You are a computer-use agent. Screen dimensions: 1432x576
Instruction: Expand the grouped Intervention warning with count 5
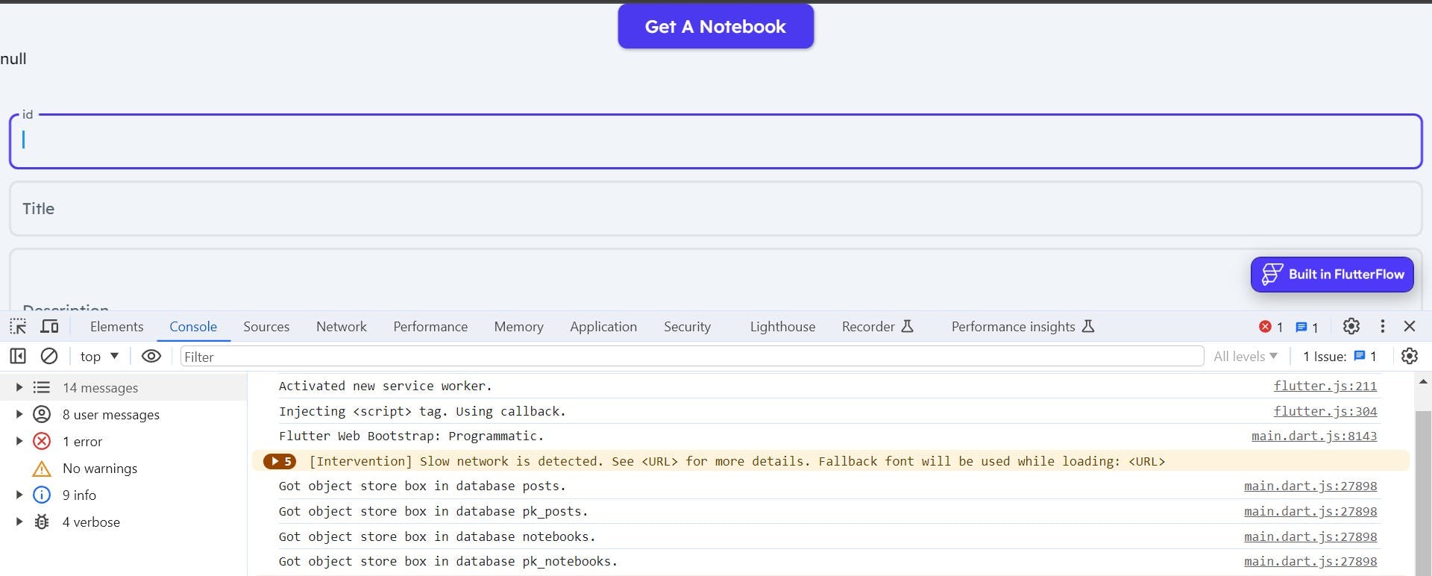pyautogui.click(x=280, y=462)
